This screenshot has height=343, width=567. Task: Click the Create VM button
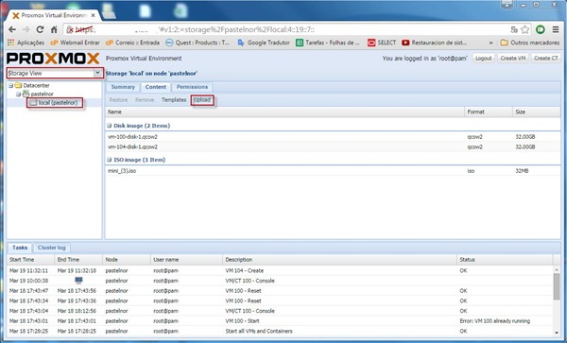coord(513,59)
